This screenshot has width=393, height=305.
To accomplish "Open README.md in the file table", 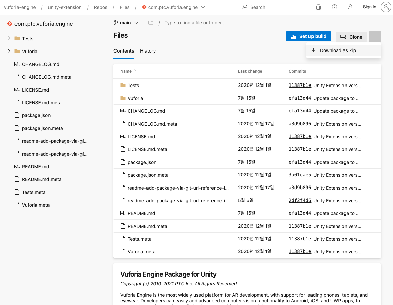I will [x=141, y=213].
